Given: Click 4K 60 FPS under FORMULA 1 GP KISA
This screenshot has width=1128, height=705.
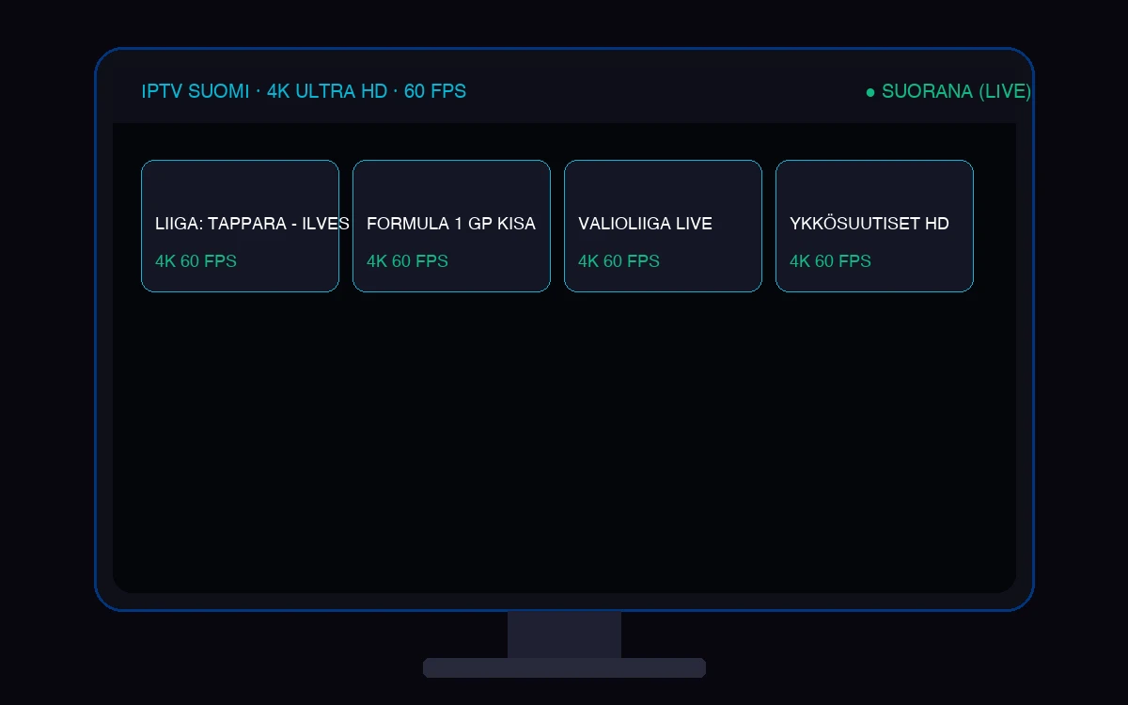Looking at the screenshot, I should [x=407, y=261].
